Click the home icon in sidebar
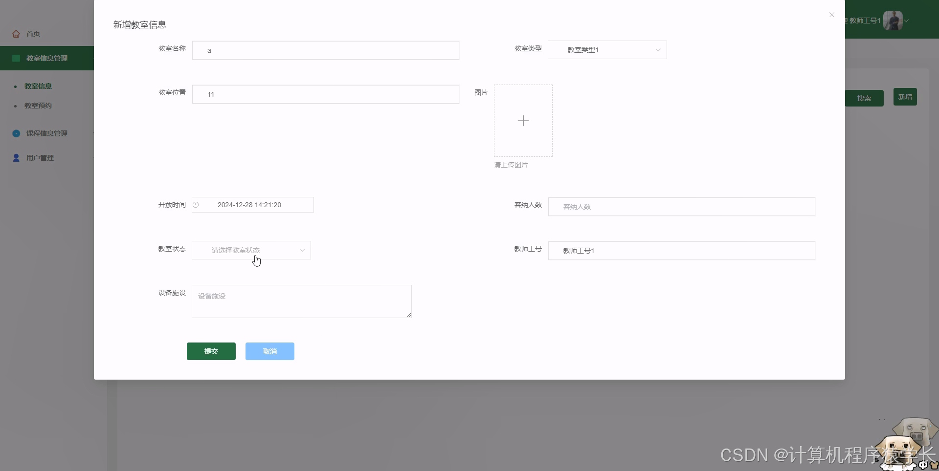The height and width of the screenshot is (471, 939). pyautogui.click(x=16, y=34)
